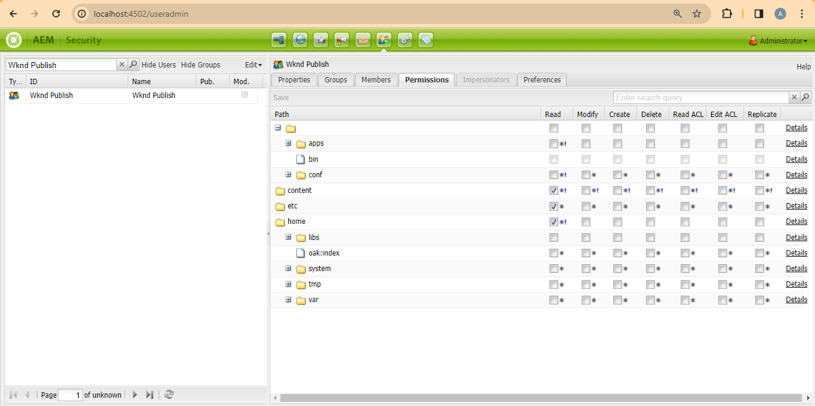Expand the libs folder
The image size is (815, 406).
pos(288,237)
